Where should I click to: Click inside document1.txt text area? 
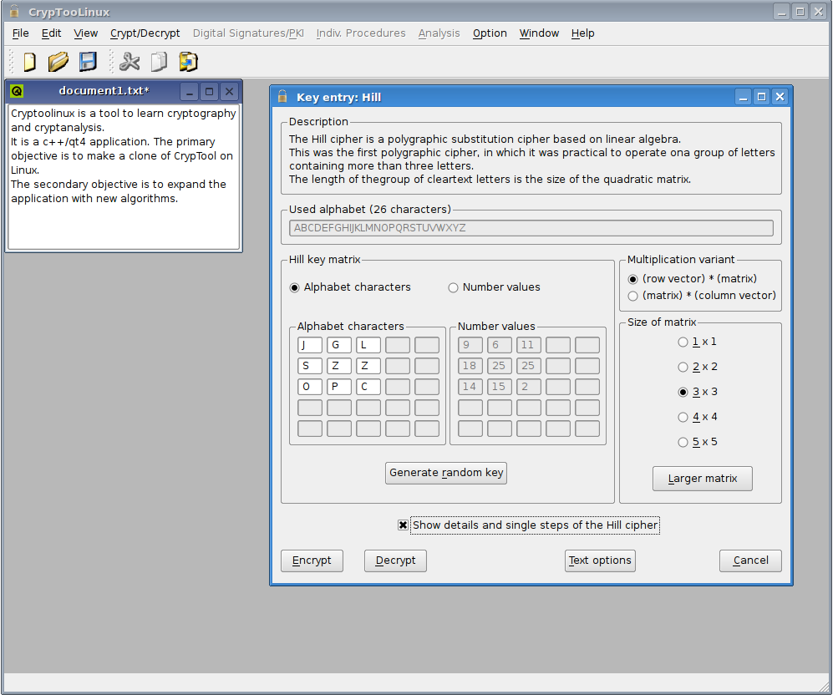click(x=124, y=177)
